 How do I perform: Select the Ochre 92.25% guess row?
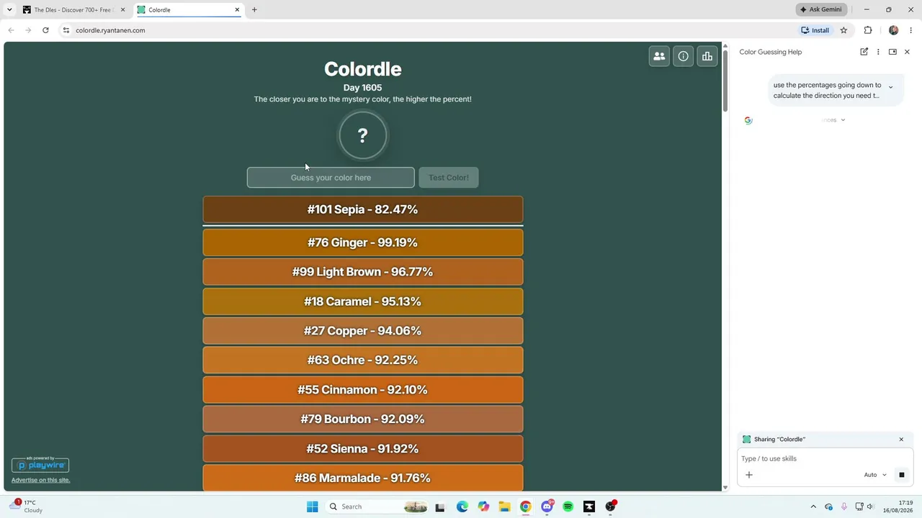pos(362,360)
